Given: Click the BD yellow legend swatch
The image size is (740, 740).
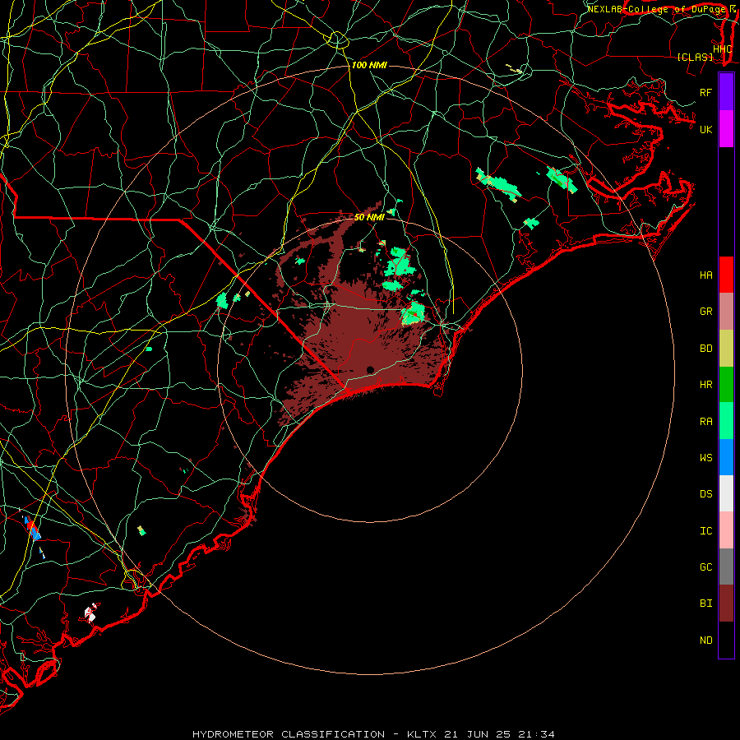Looking at the screenshot, I should (726, 349).
